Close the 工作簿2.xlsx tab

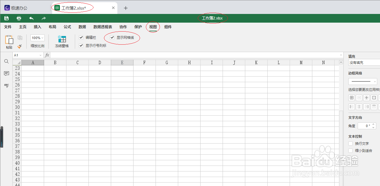click(113, 8)
